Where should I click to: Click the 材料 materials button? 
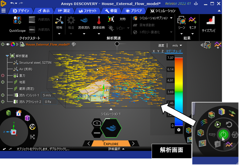(x=59, y=23)
